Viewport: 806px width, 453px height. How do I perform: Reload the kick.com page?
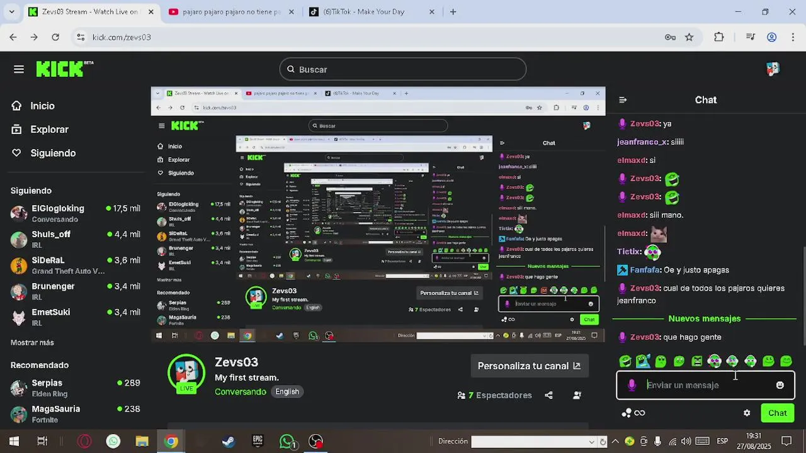click(55, 37)
